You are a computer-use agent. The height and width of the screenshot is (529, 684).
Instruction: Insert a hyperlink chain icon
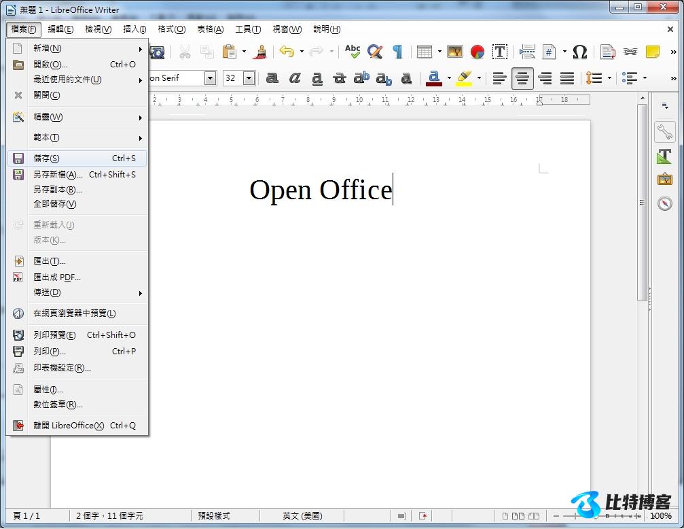(630, 52)
